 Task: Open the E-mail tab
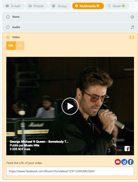(13, 6)
